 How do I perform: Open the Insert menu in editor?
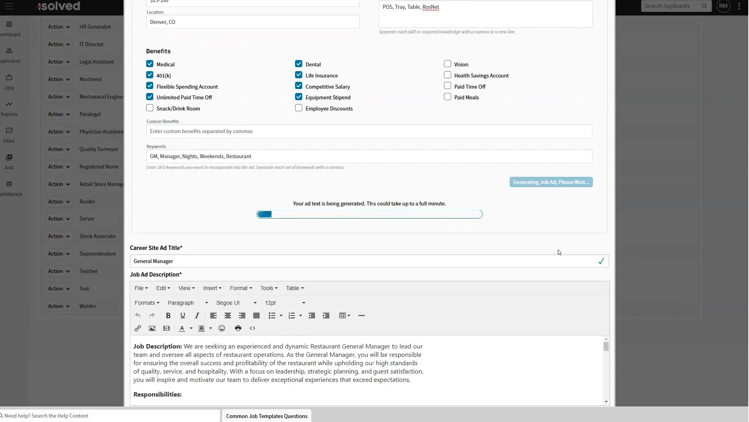click(212, 288)
